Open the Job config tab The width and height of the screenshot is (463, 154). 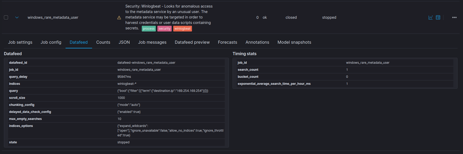(x=51, y=42)
